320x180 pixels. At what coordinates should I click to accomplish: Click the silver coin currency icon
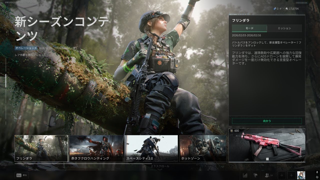pos(286,9)
